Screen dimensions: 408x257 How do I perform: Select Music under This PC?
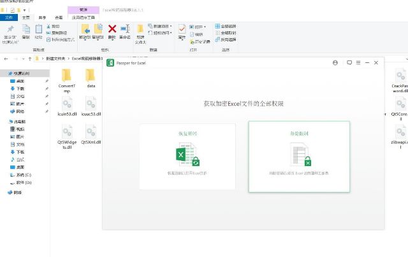[x=17, y=160]
